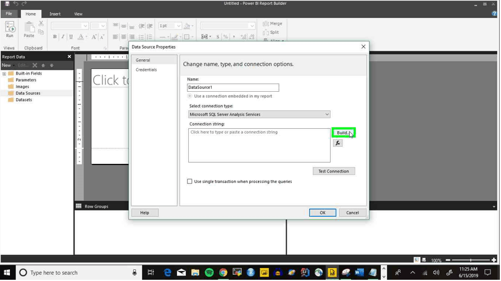Switch to the Home ribbon tab
This screenshot has height=281, width=501.
click(31, 14)
